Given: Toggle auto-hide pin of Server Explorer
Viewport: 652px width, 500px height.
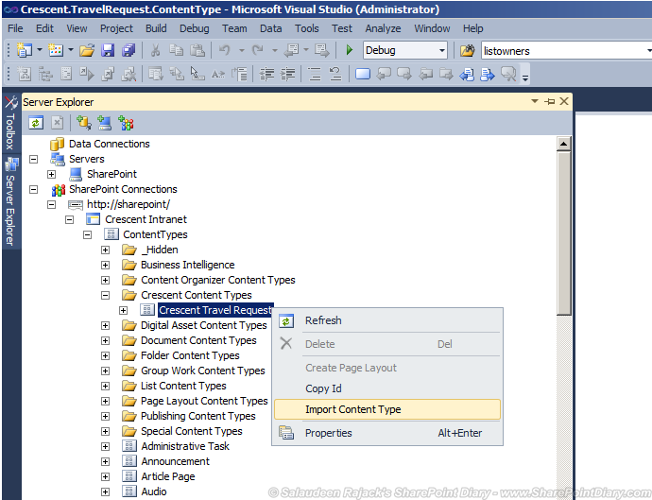Looking at the screenshot, I should [550, 101].
